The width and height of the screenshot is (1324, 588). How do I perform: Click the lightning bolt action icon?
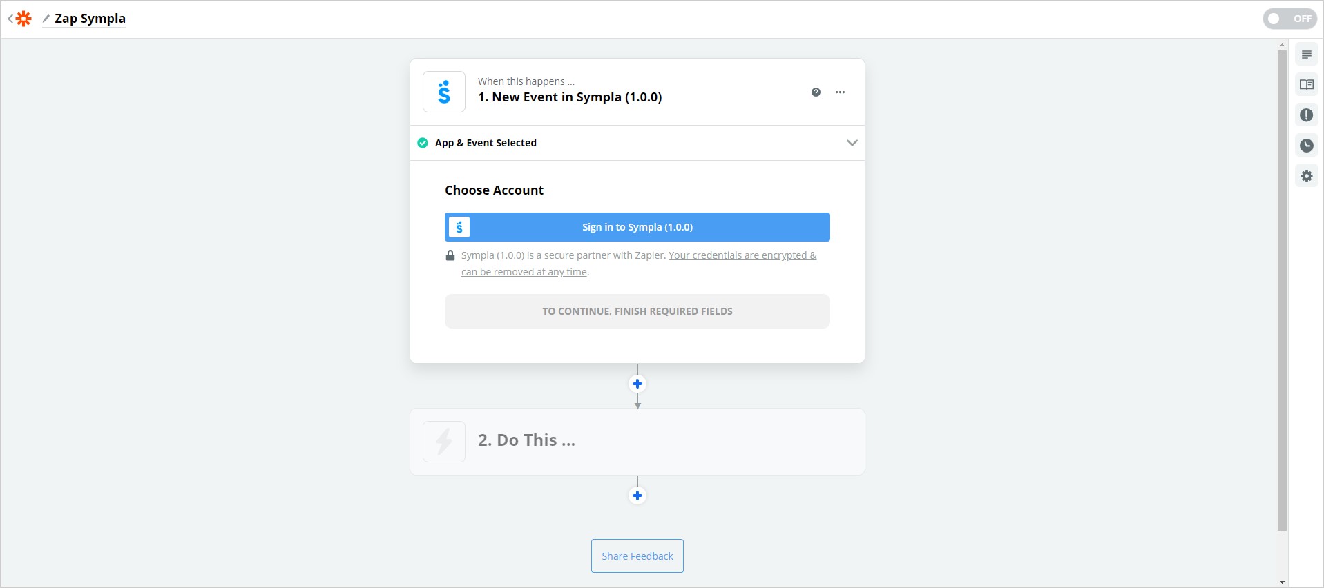click(x=444, y=442)
